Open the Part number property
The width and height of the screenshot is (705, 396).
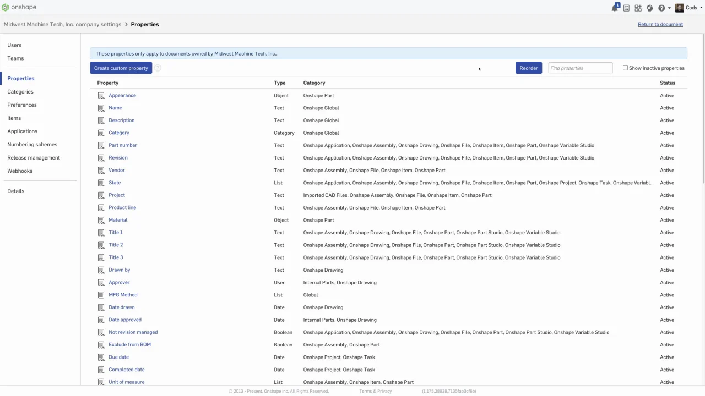pyautogui.click(x=123, y=145)
